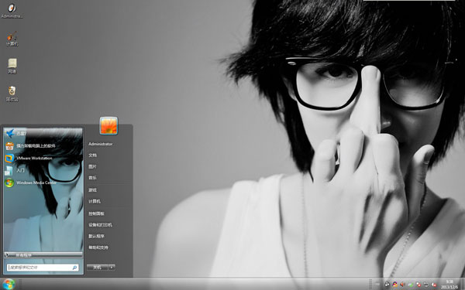Click the Start menu search box
The image size is (465, 290).
pyautogui.click(x=43, y=268)
